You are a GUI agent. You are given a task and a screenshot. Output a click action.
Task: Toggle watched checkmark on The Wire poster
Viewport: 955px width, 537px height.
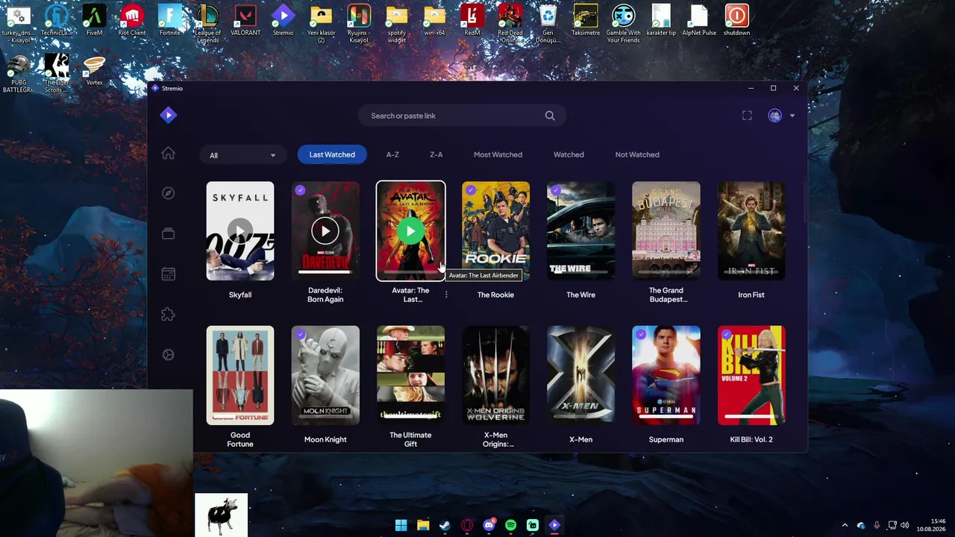(555, 190)
